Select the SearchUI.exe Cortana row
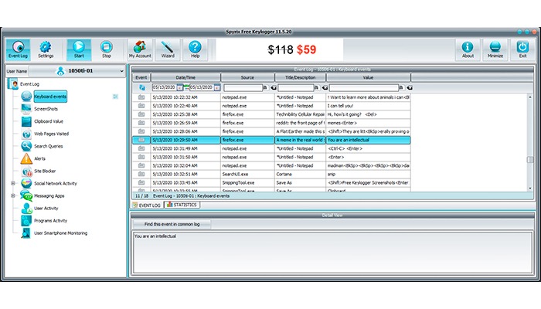This screenshot has height=309, width=541. coord(271,174)
